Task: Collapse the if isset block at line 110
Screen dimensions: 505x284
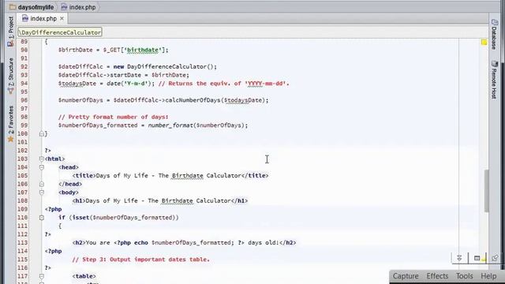Action: click(42, 218)
